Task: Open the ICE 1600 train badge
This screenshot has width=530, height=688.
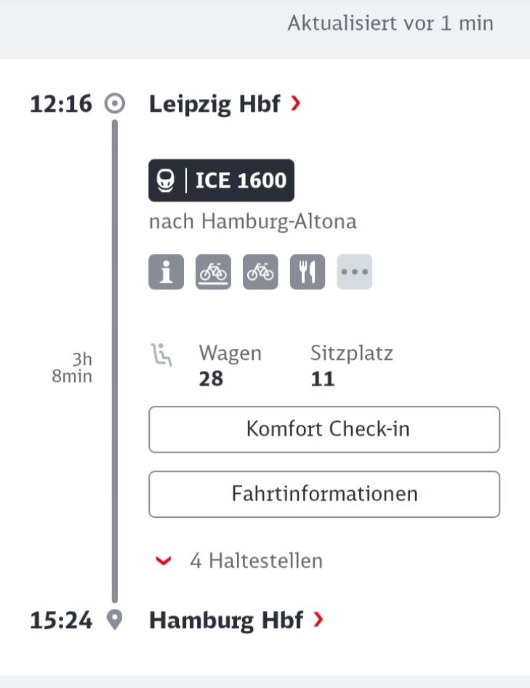Action: pyautogui.click(x=221, y=180)
